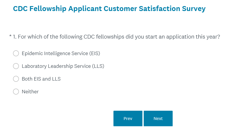This screenshot has width=242, height=131.
Task: Click the Both EIS and LLS label
Action: click(41, 79)
